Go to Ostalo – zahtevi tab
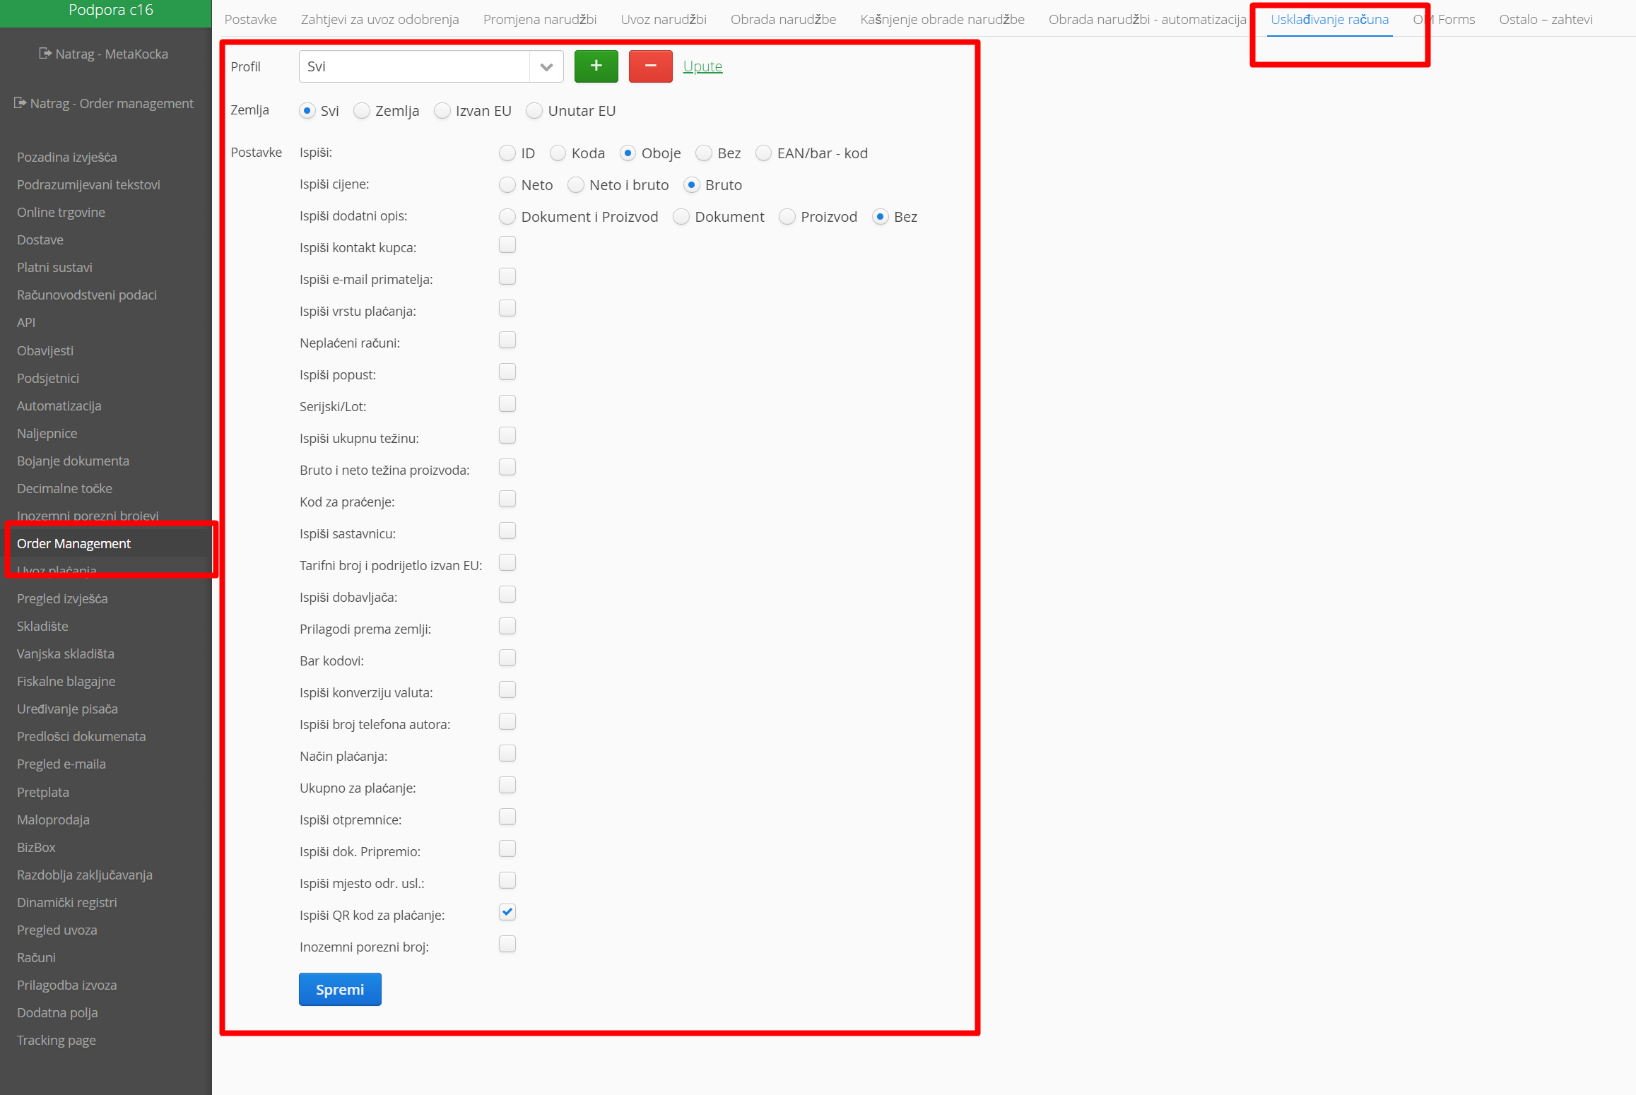1636x1095 pixels. (x=1545, y=20)
